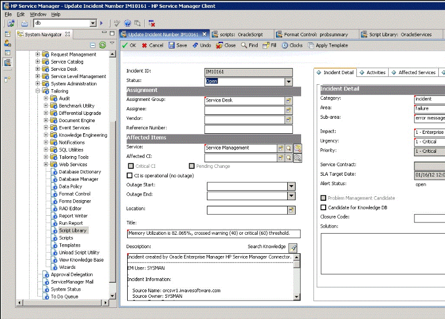Click into the Reference Number field

(248, 129)
